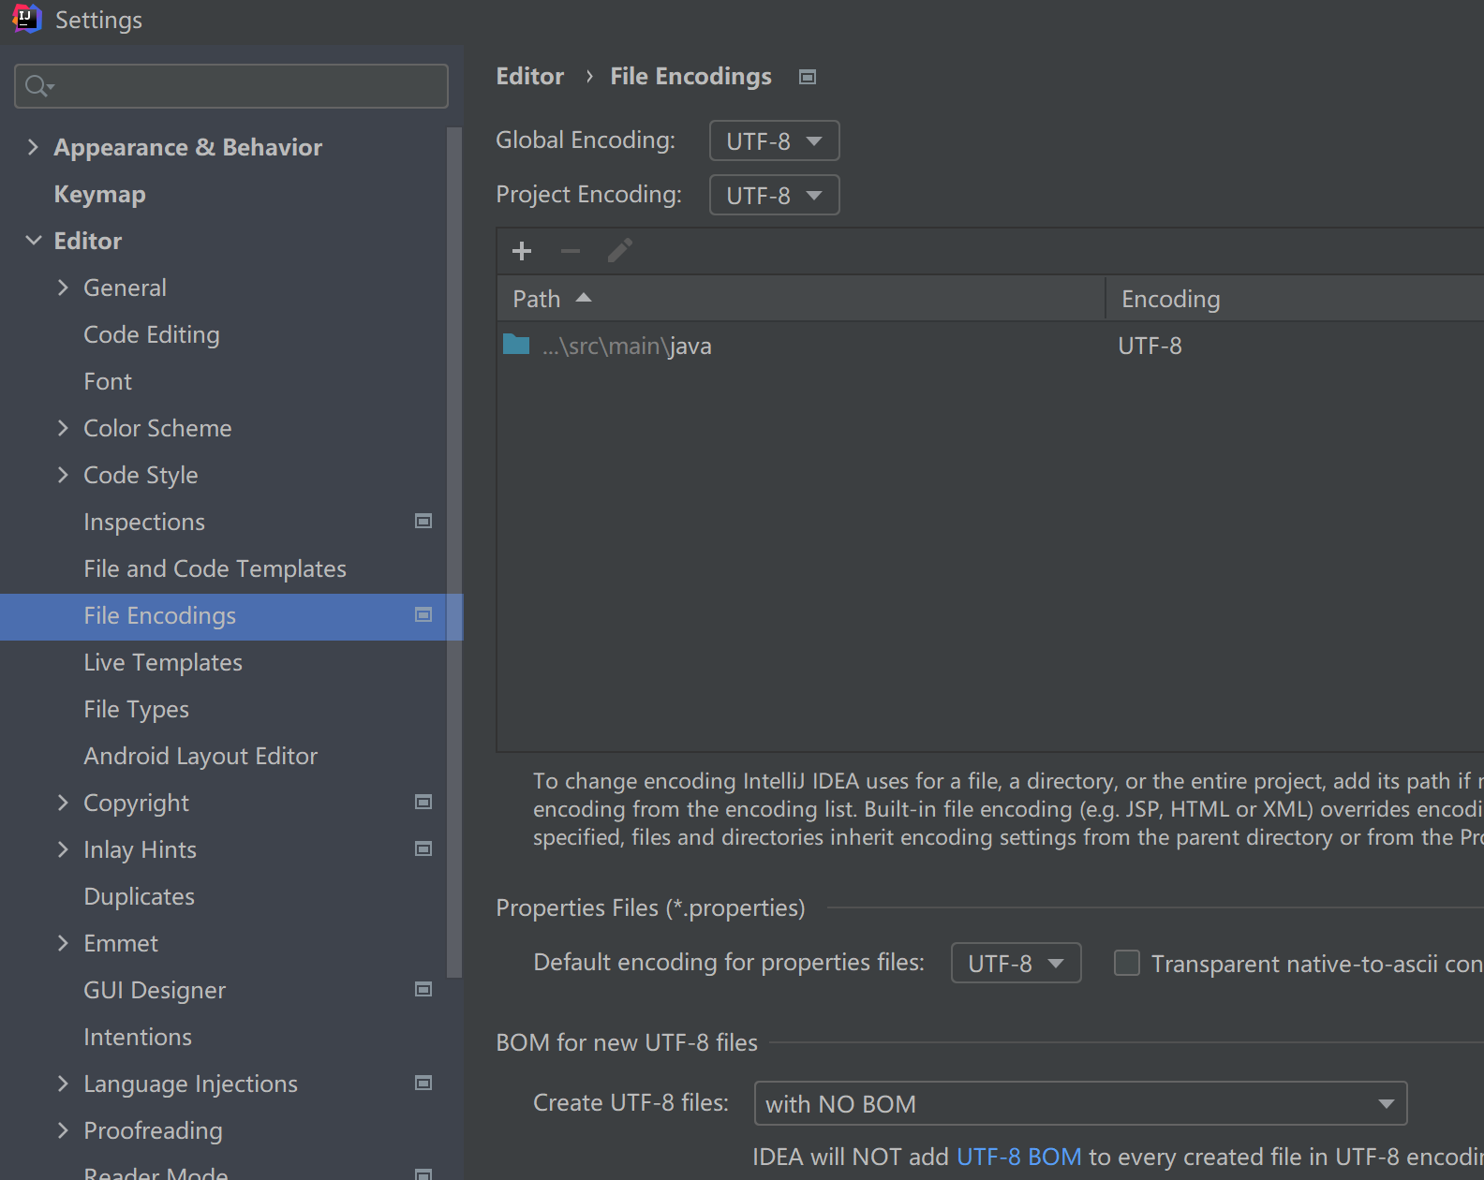Image resolution: width=1484 pixels, height=1180 pixels.
Task: Click the project-level icon beside File Encodings heading
Action: [808, 77]
